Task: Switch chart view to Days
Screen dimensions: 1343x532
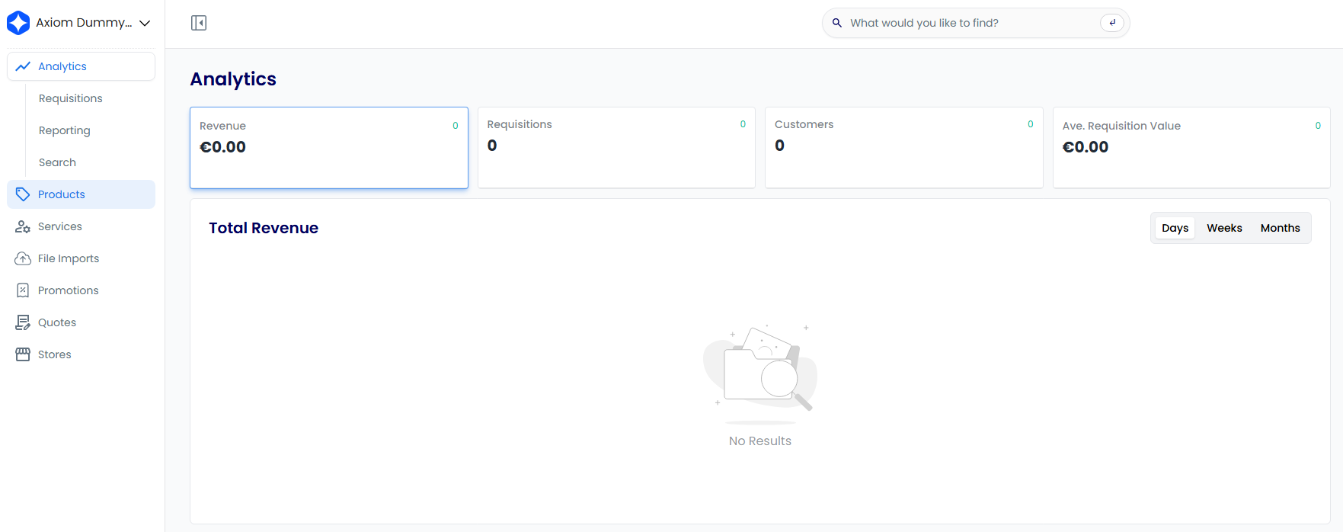Action: click(1175, 228)
